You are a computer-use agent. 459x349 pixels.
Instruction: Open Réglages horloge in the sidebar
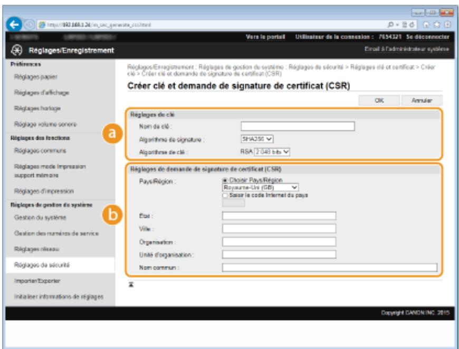37,109
